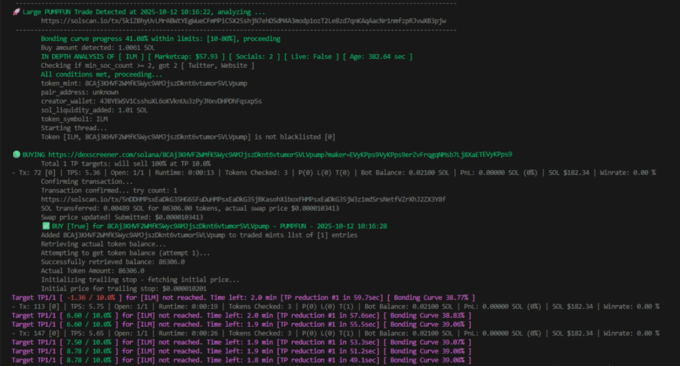
Task: Open the solscan.io link under Transaction confirmed
Action: coord(243,199)
